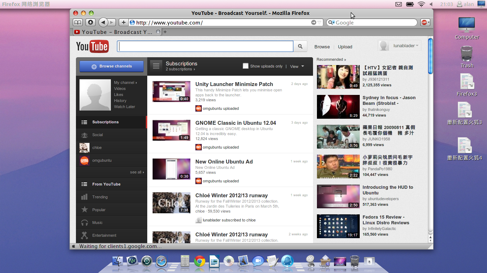Open the Videos link under profile
The width and height of the screenshot is (487, 273).
point(120,89)
